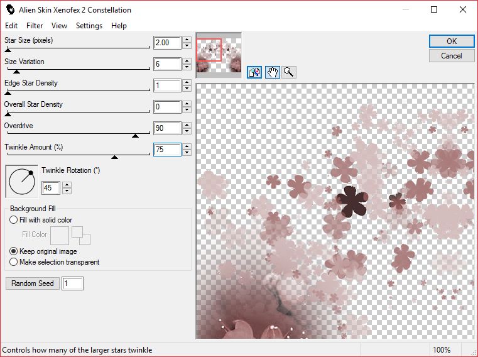Open the Filter menu
Viewport: 478px width, 357px height.
pyautogui.click(x=35, y=26)
